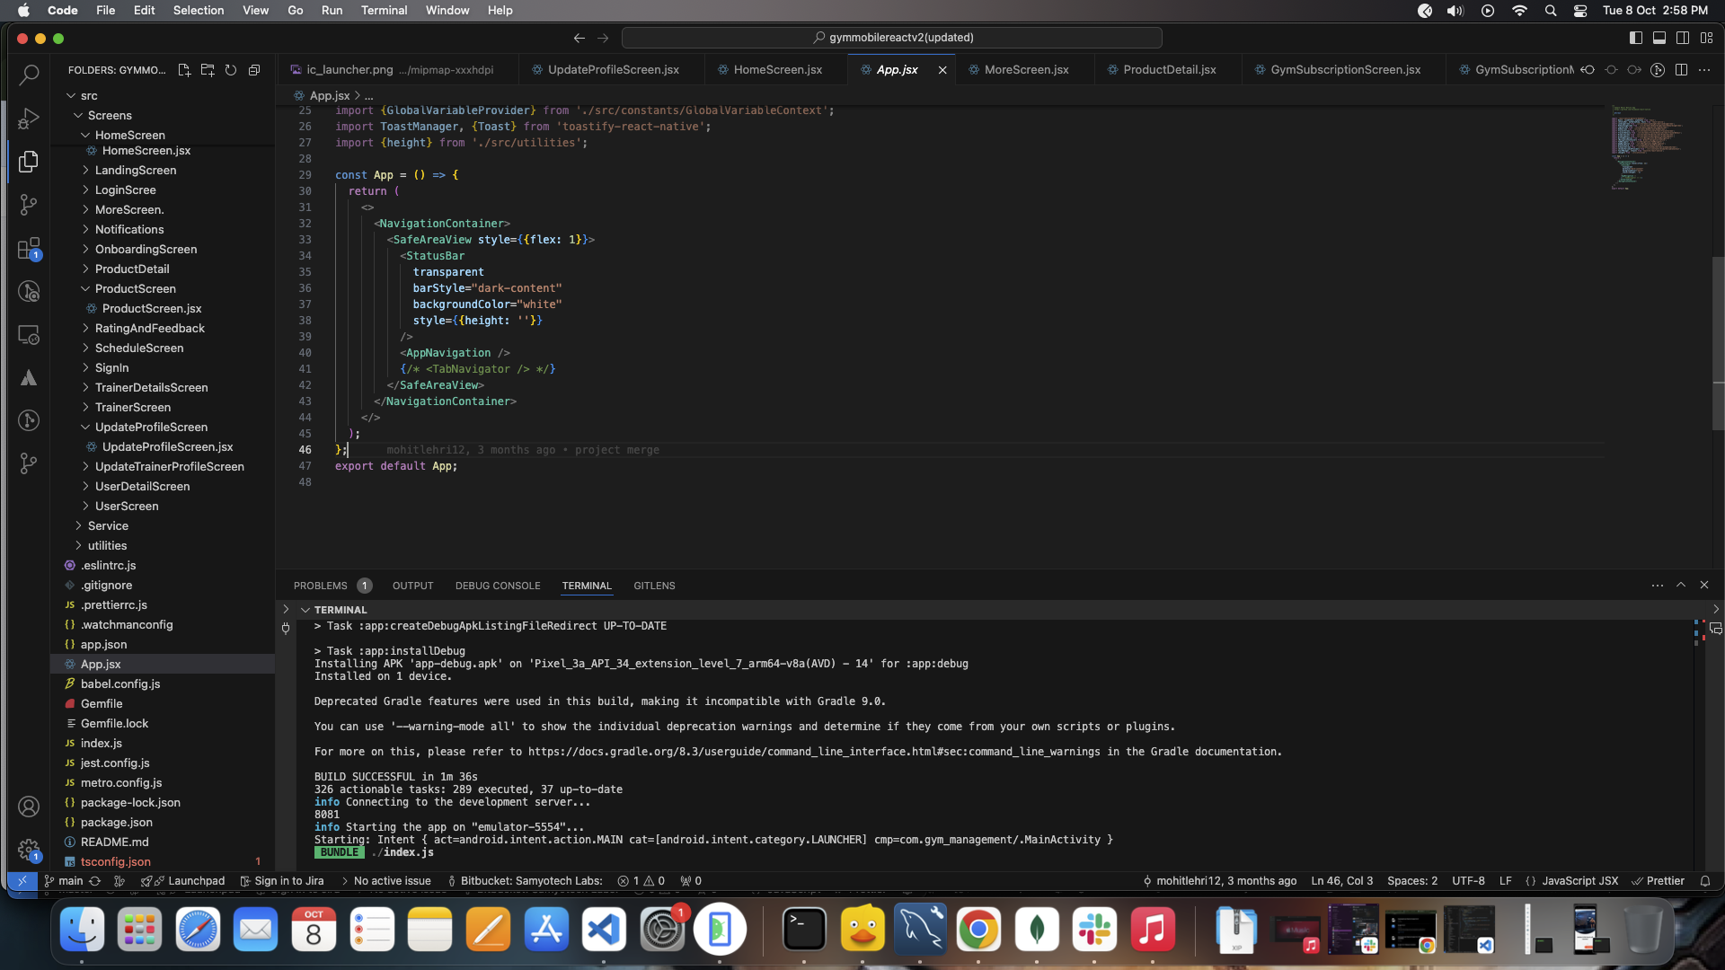The image size is (1725, 970).
Task: Open the Manage gear icon
Action: 29,849
